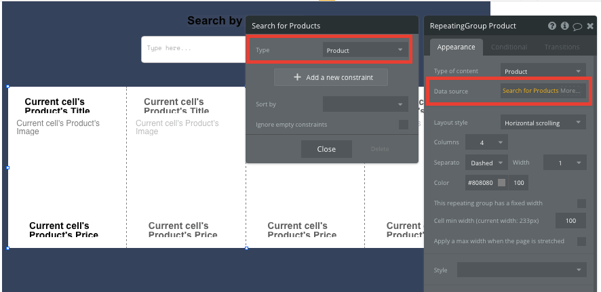
Task: Click the RepeatingGroup Product panel title
Action: pyautogui.click(x=473, y=26)
